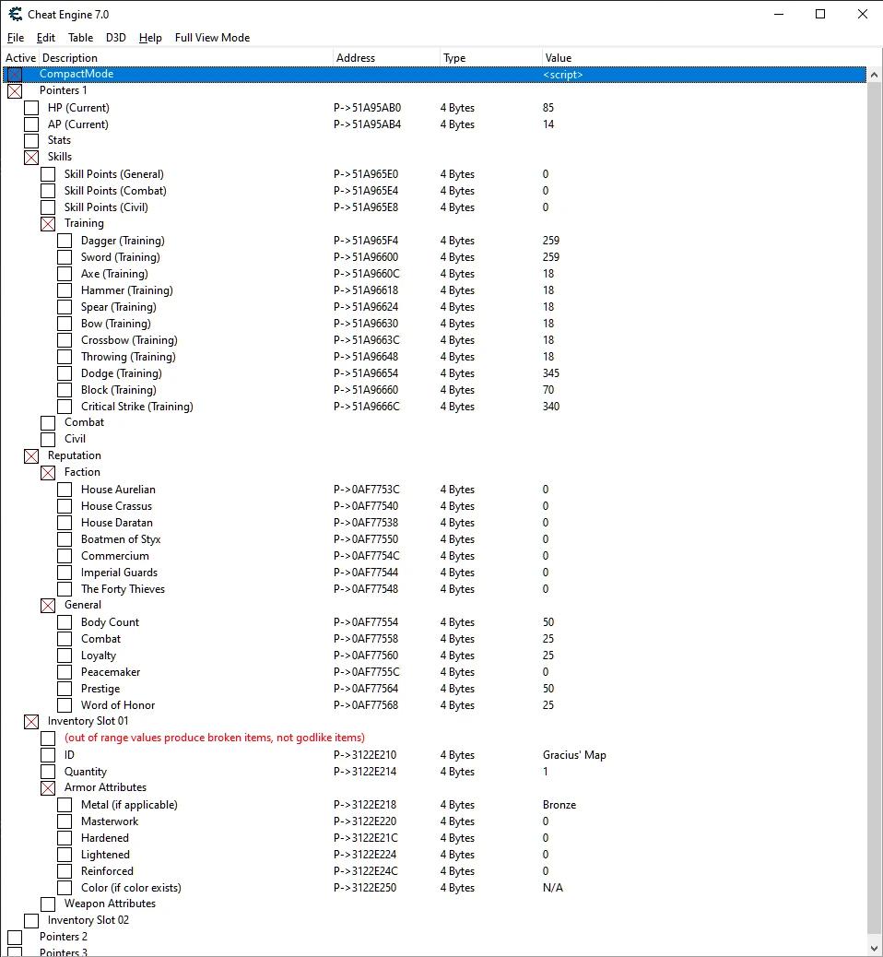The image size is (883, 957).
Task: Toggle the Skill Points (General) checkbox
Action: coord(48,174)
